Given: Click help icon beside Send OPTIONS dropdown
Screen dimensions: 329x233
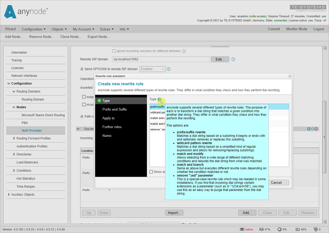Looking at the screenshot, I should click(169, 69).
